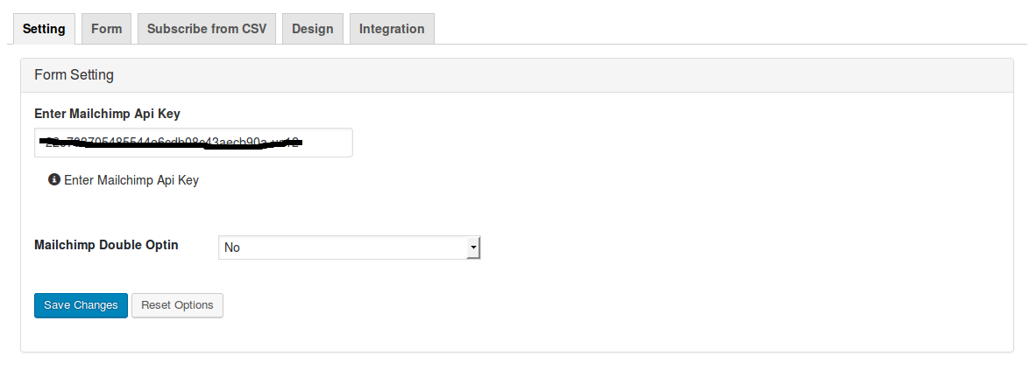The width and height of the screenshot is (1028, 377).
Task: Click the Reset Options button
Action: pyautogui.click(x=177, y=305)
